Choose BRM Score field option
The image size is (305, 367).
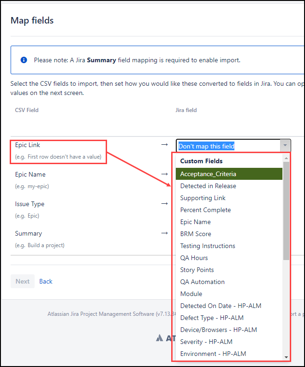point(229,234)
